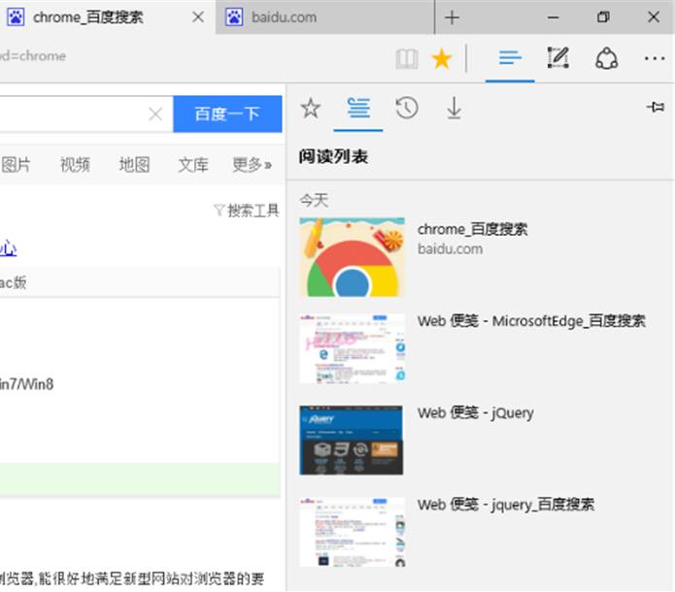Switch to the baidu.com browser tab
Viewport: 675px width, 592px height.
325,17
